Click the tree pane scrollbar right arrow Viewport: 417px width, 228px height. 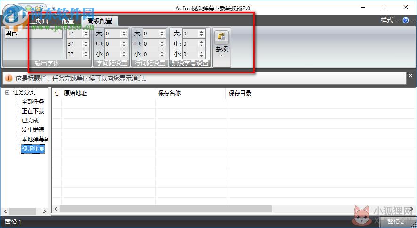point(44,211)
